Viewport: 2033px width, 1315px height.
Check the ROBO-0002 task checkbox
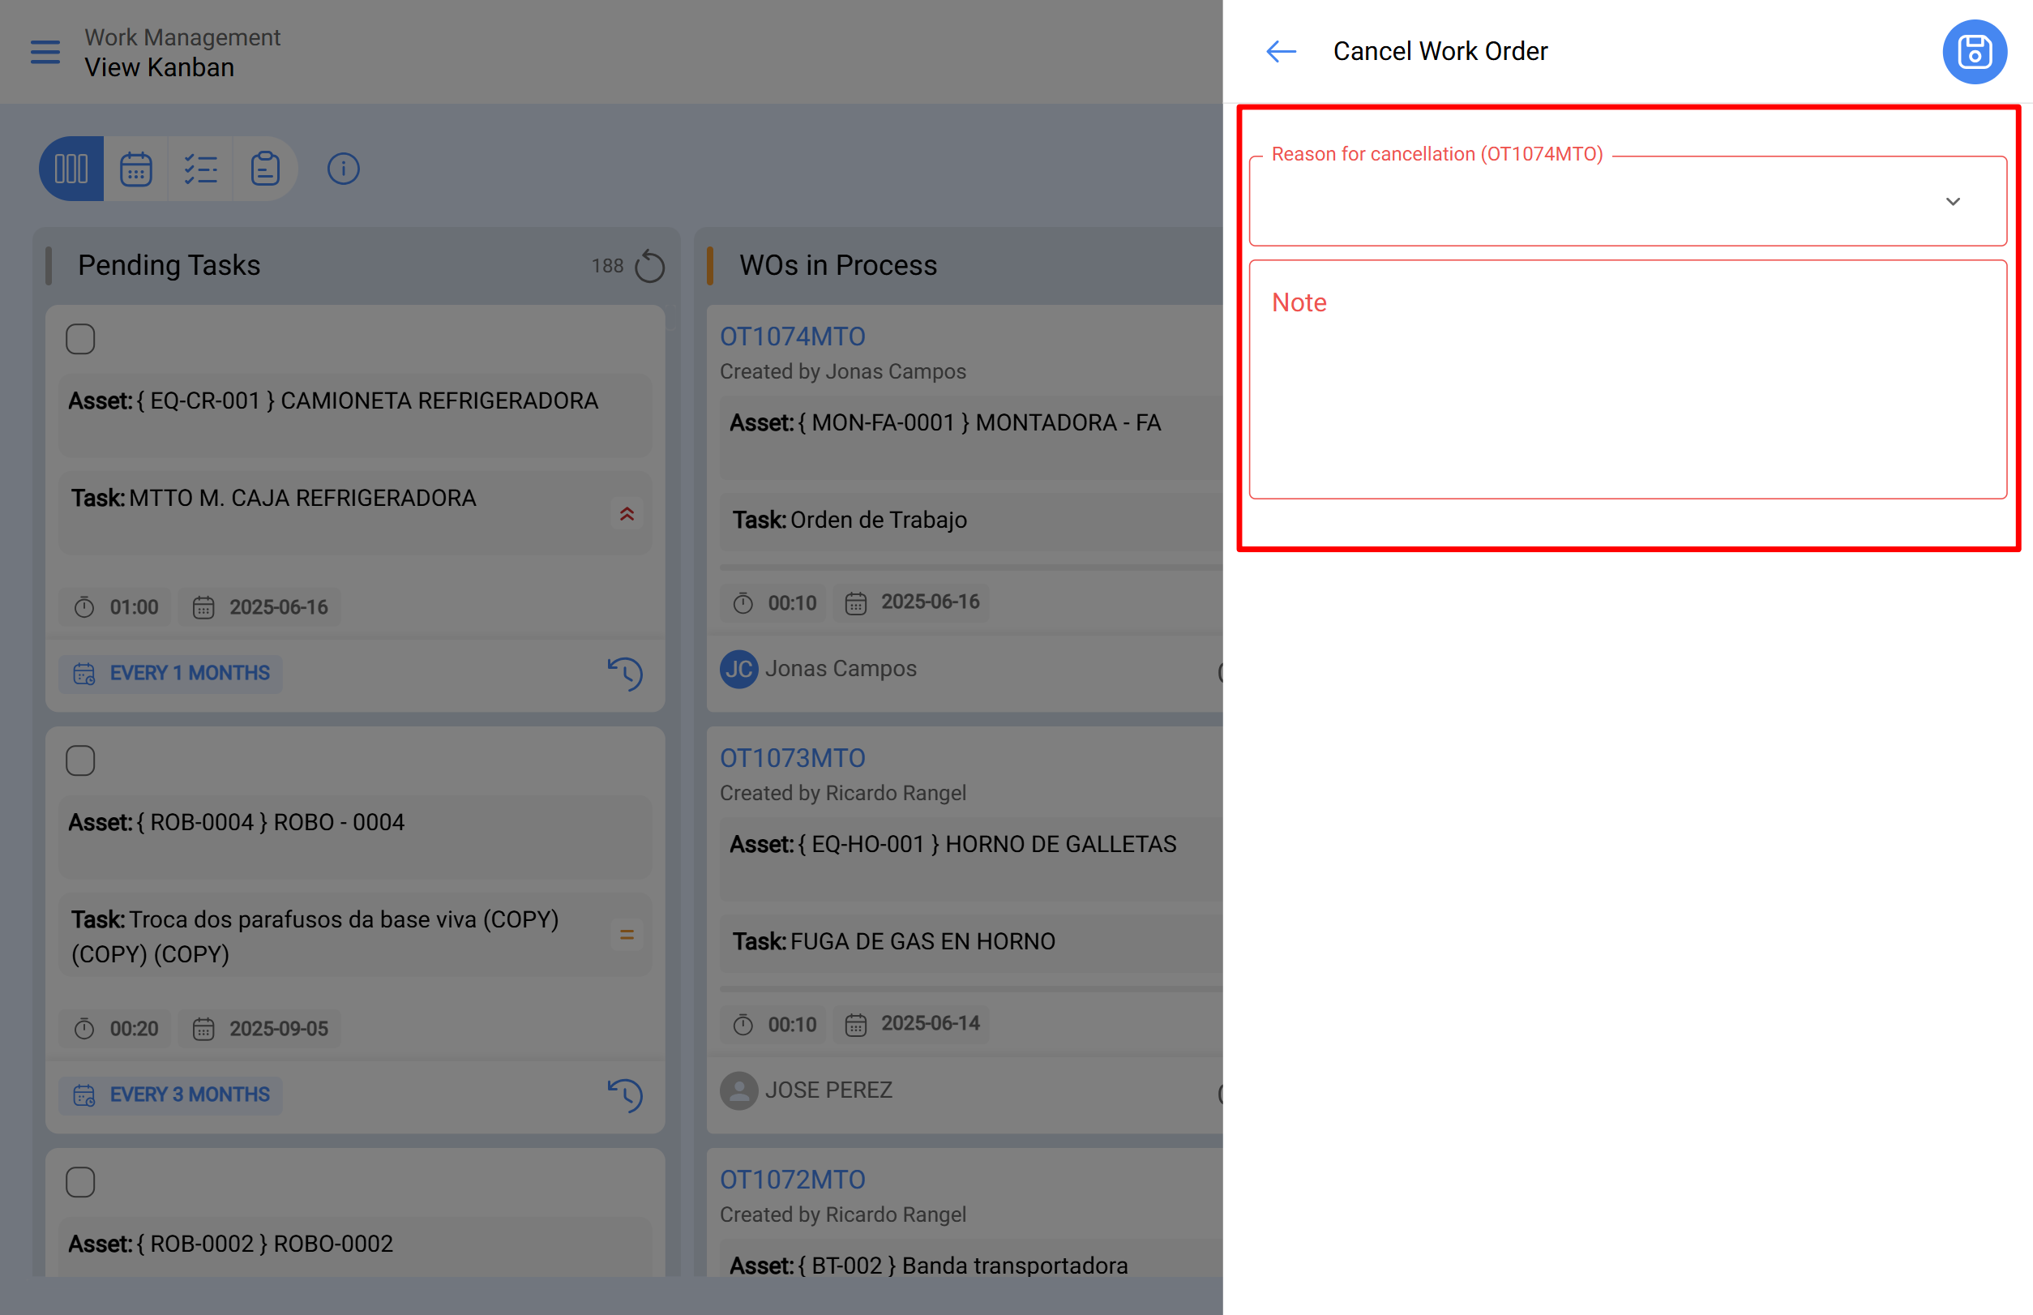80,1182
